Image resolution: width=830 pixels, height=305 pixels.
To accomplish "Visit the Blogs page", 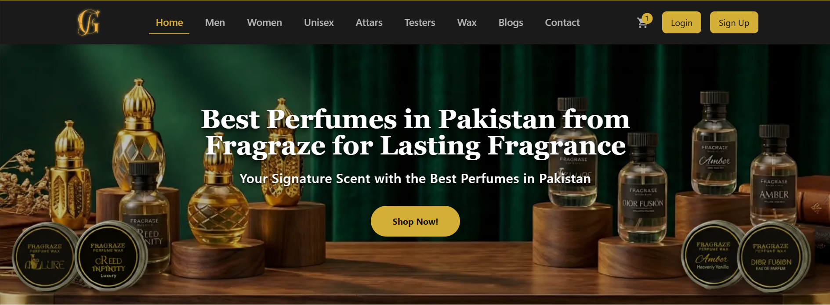I will tap(511, 22).
